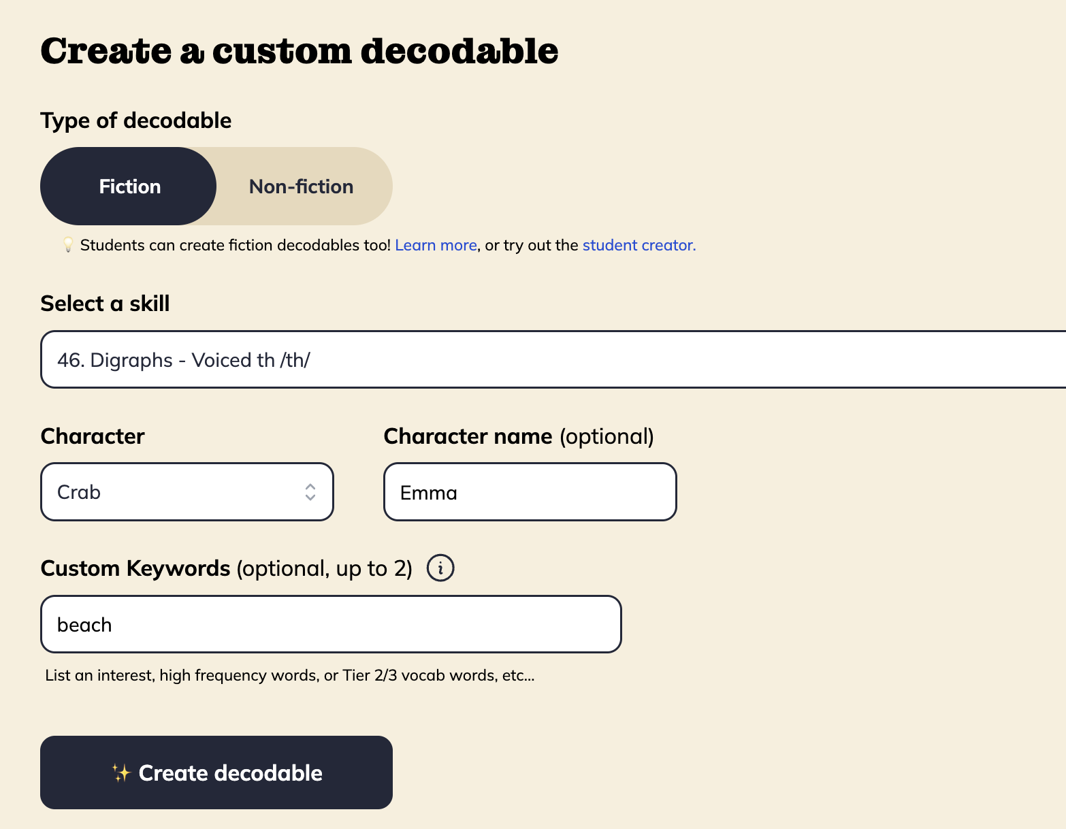
Task: Click the 'Character name (optional)' label
Action: click(x=519, y=436)
